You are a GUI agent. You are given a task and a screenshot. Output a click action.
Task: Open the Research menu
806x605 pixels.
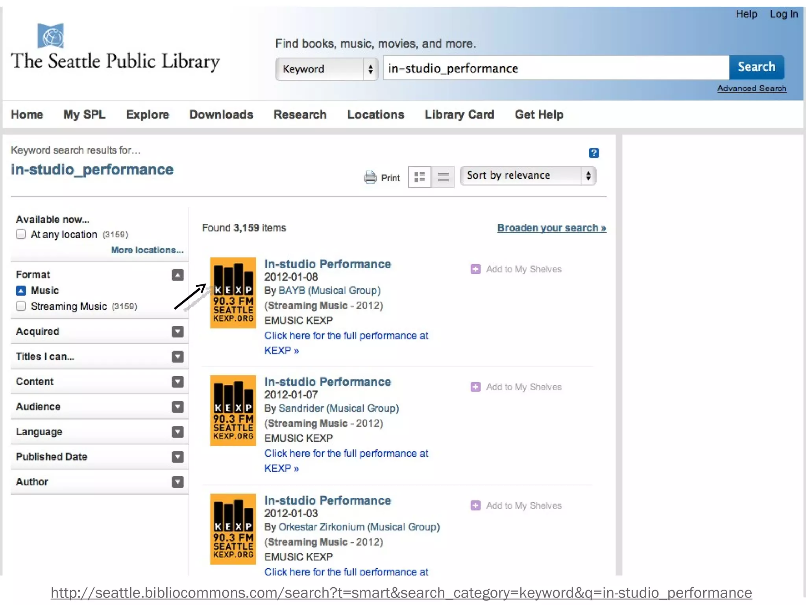tap(300, 115)
